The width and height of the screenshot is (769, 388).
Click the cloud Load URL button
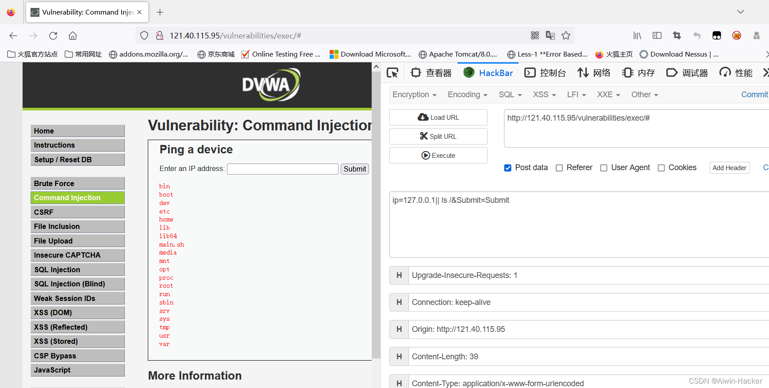coord(438,117)
